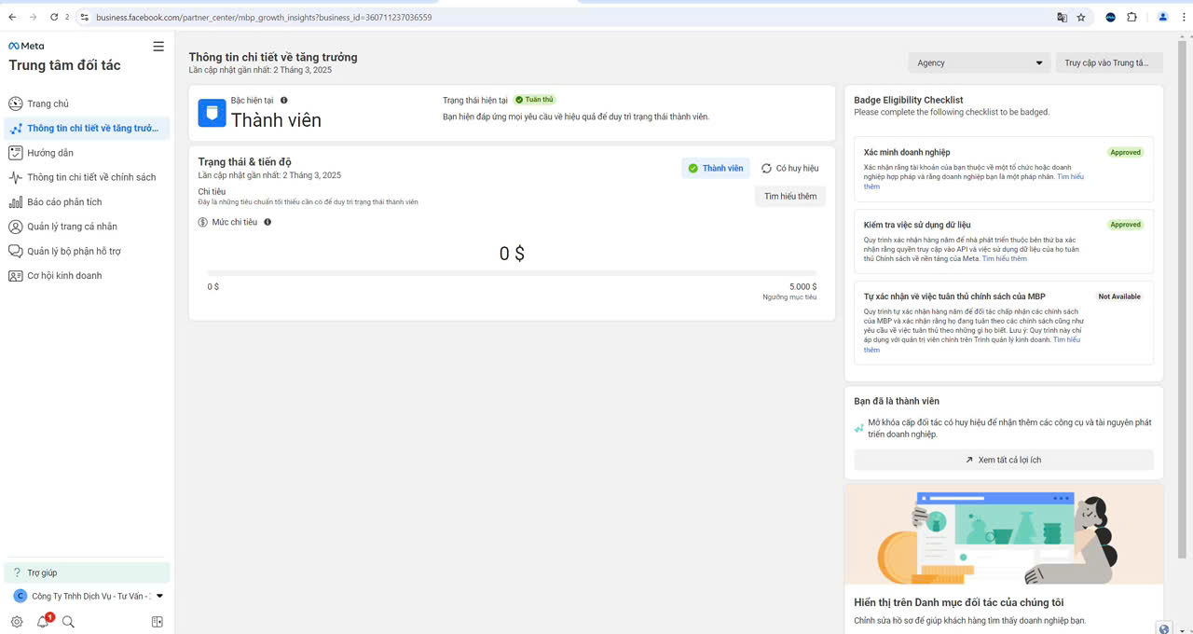Open notifications bell with red badge
Screen dimensions: 1193x634
44,621
